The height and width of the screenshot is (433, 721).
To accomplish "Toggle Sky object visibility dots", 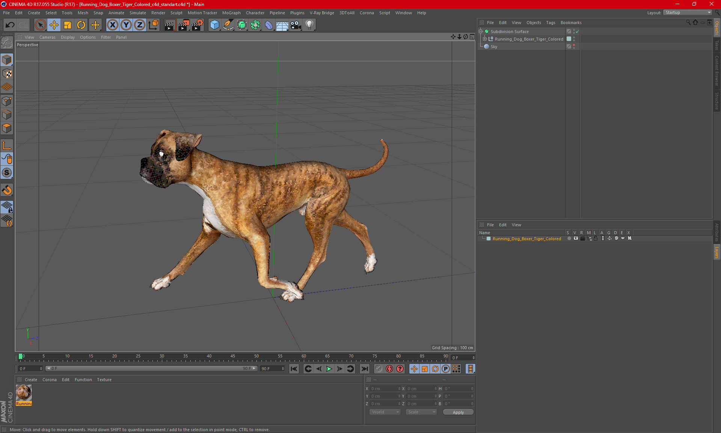I will tap(574, 47).
